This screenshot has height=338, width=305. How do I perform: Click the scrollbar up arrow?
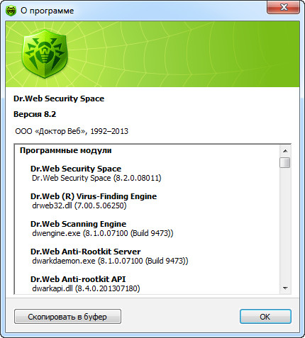point(285,151)
